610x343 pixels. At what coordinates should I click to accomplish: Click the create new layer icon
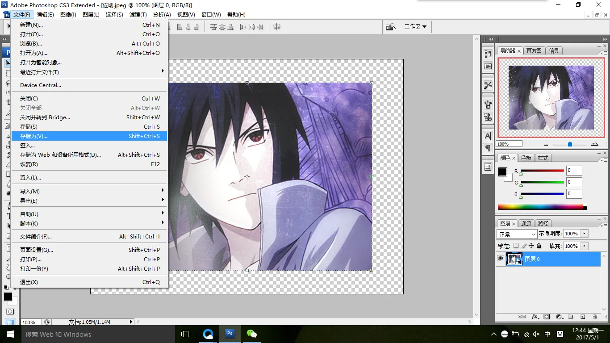(583, 317)
